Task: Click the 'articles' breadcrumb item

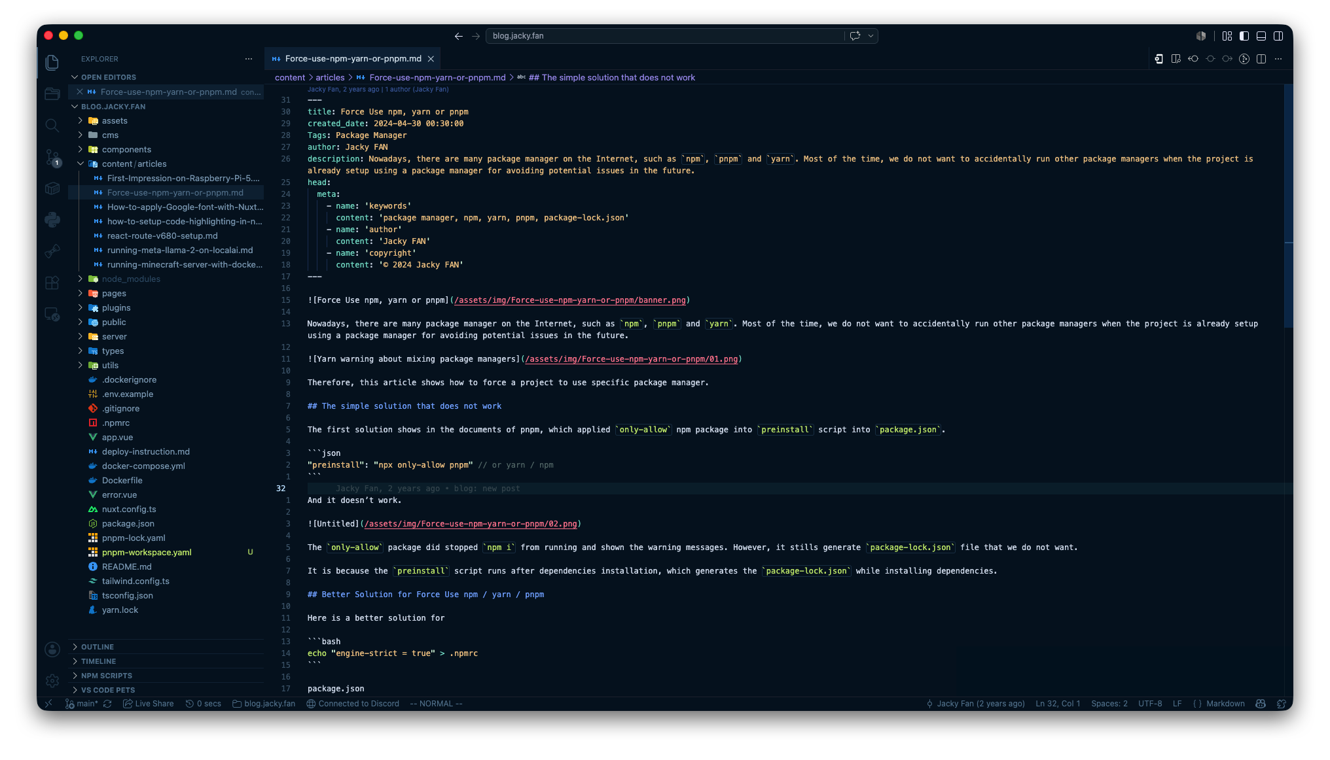Action: pos(330,77)
